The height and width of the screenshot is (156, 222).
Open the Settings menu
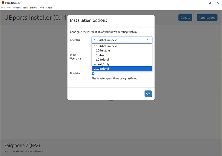(34, 8)
